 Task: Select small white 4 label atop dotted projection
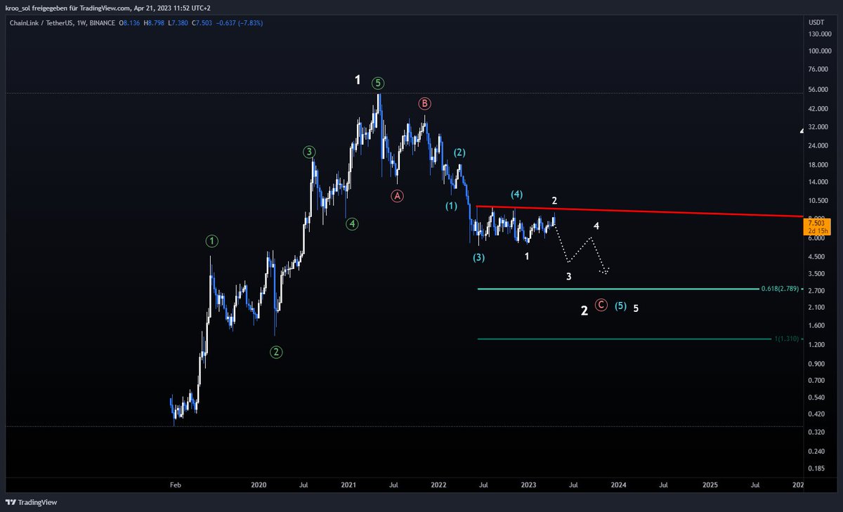[x=596, y=226]
